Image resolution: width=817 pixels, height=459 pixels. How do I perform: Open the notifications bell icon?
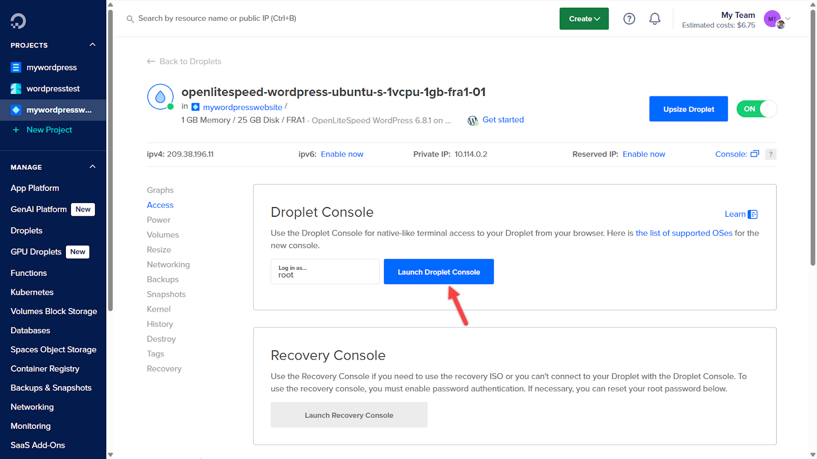(655, 19)
